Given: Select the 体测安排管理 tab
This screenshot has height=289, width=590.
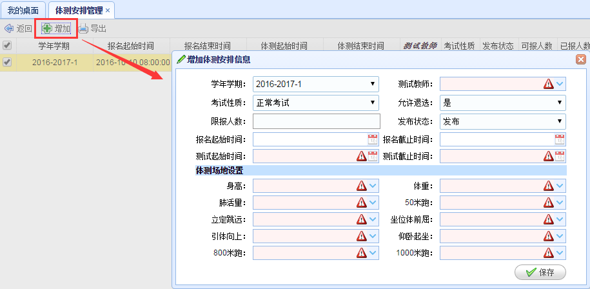Looking at the screenshot, I should [x=78, y=10].
